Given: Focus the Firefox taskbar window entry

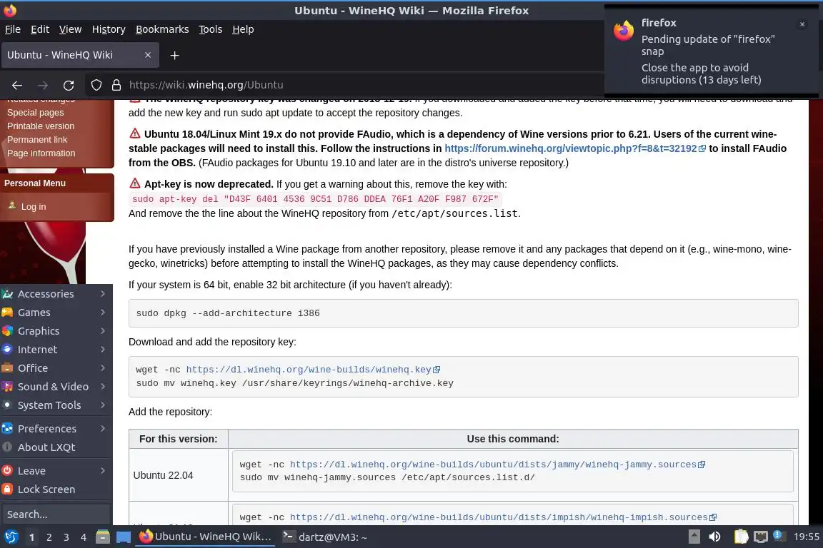Looking at the screenshot, I should pyautogui.click(x=205, y=537).
